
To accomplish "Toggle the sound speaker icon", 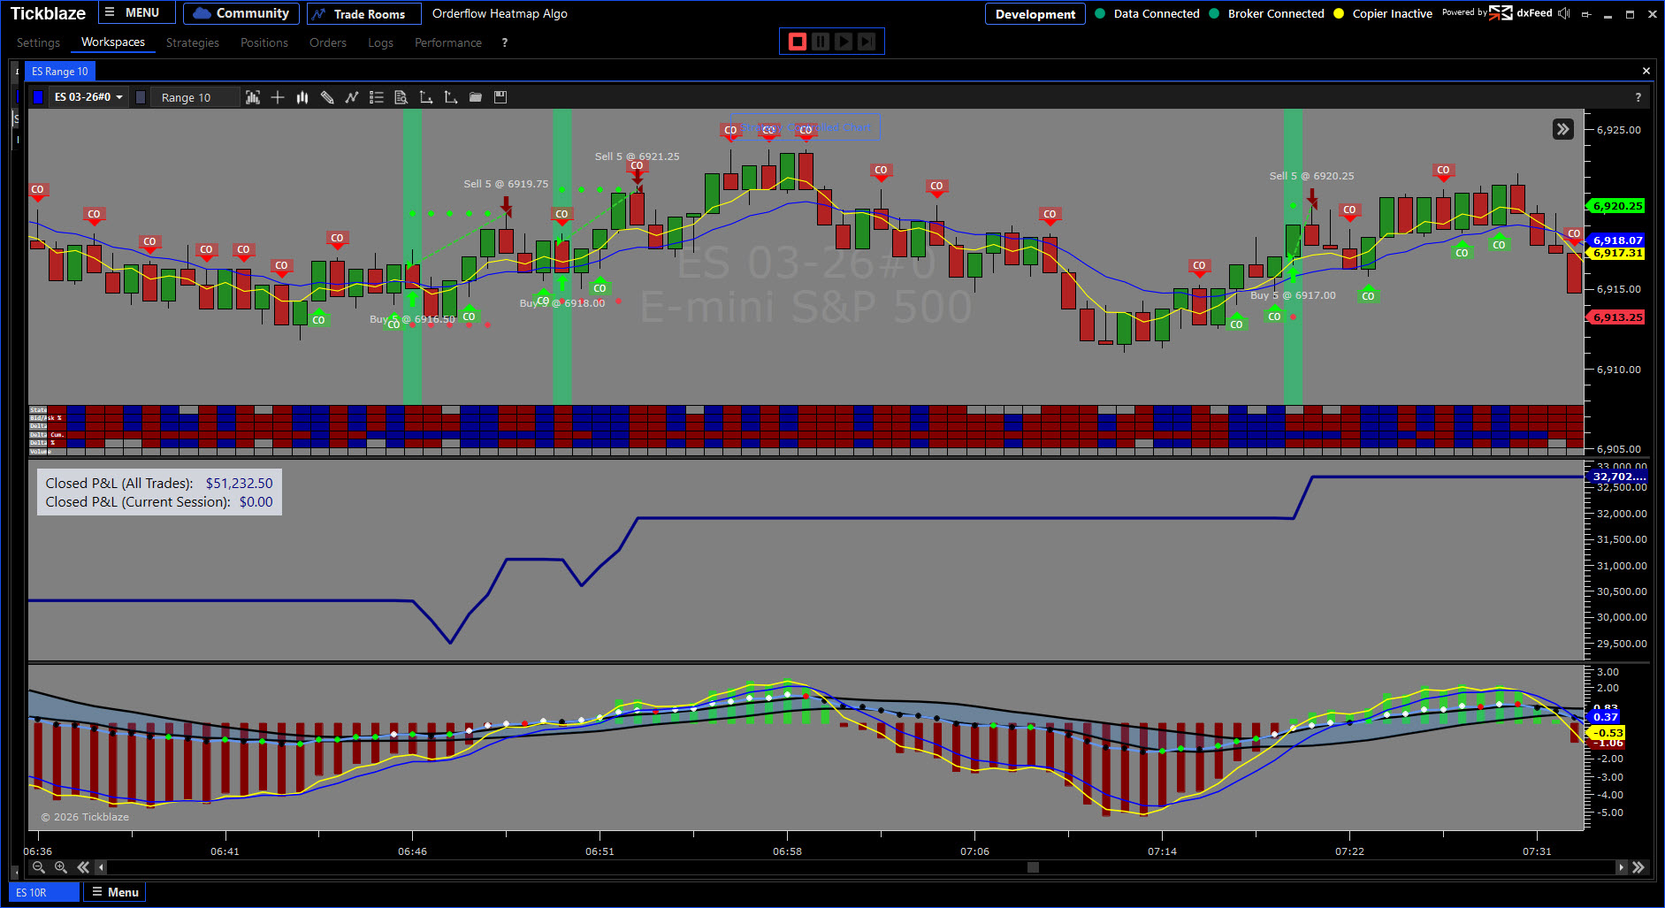I will [x=1564, y=13].
